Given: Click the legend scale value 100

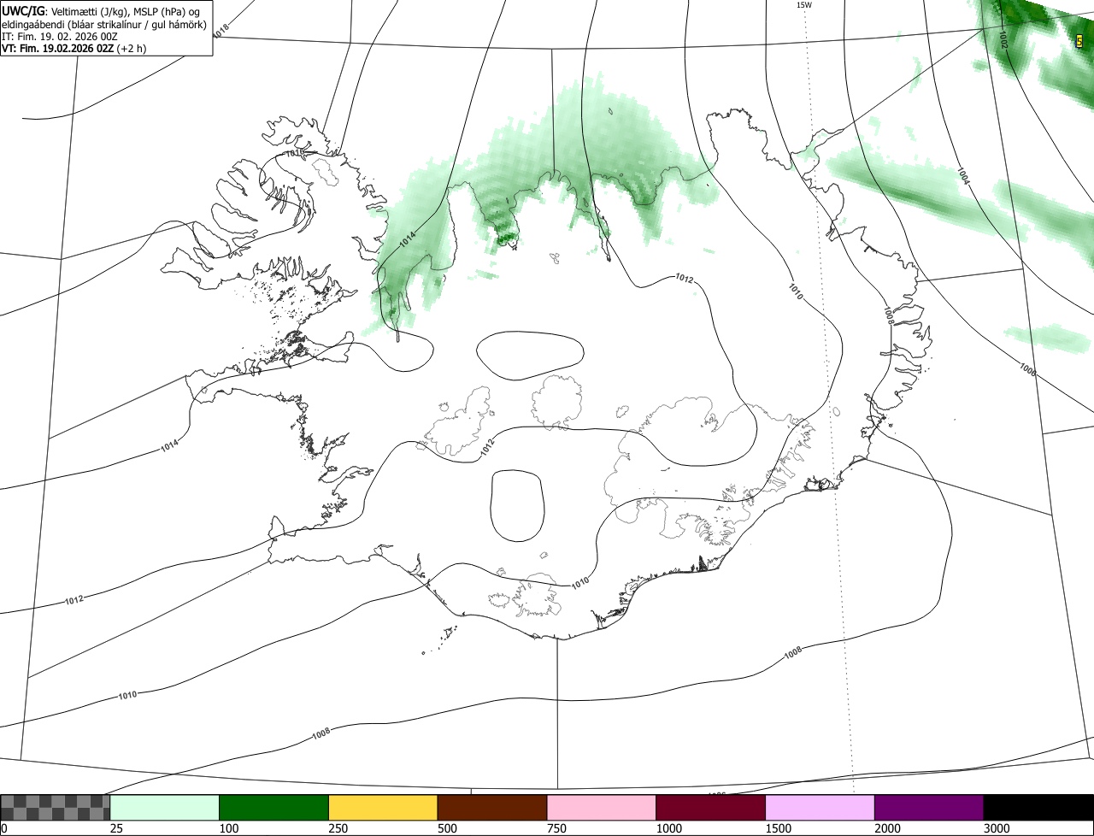Looking at the screenshot, I should [x=228, y=828].
